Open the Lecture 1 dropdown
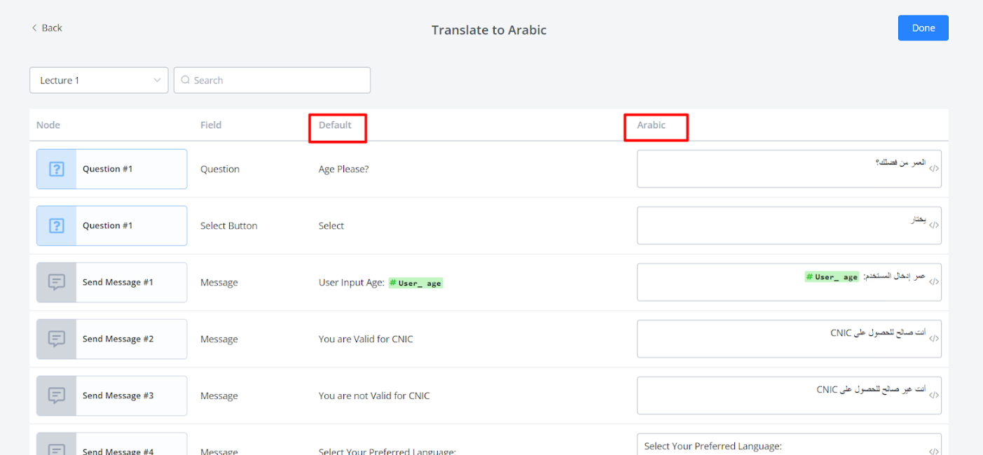 [x=99, y=80]
